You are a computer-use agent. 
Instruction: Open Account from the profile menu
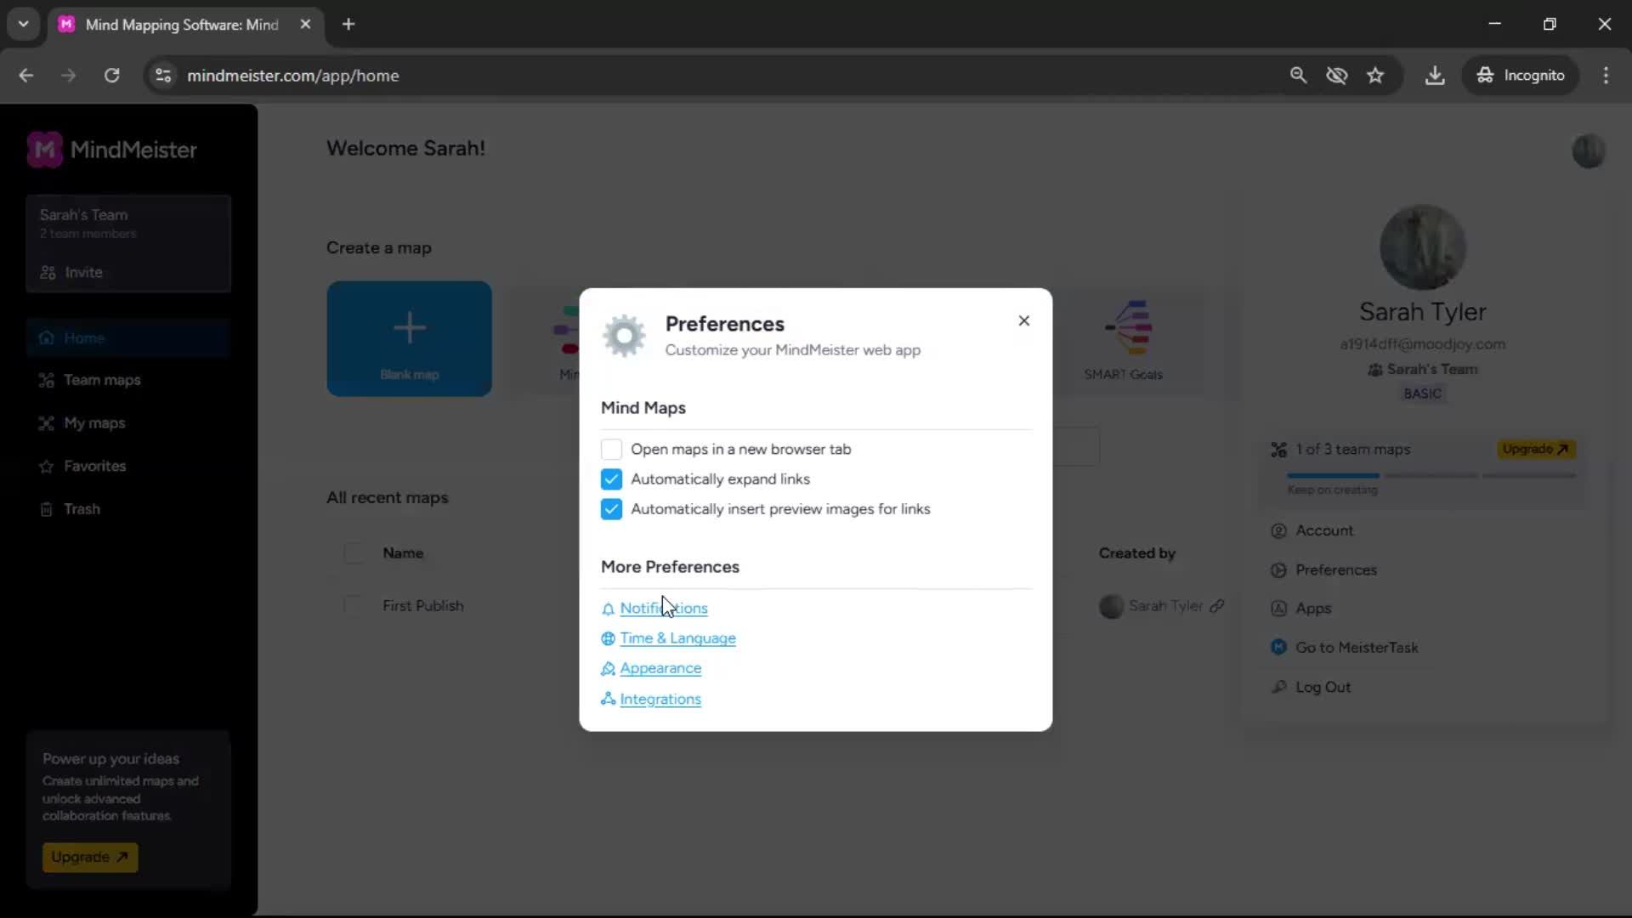(x=1323, y=530)
